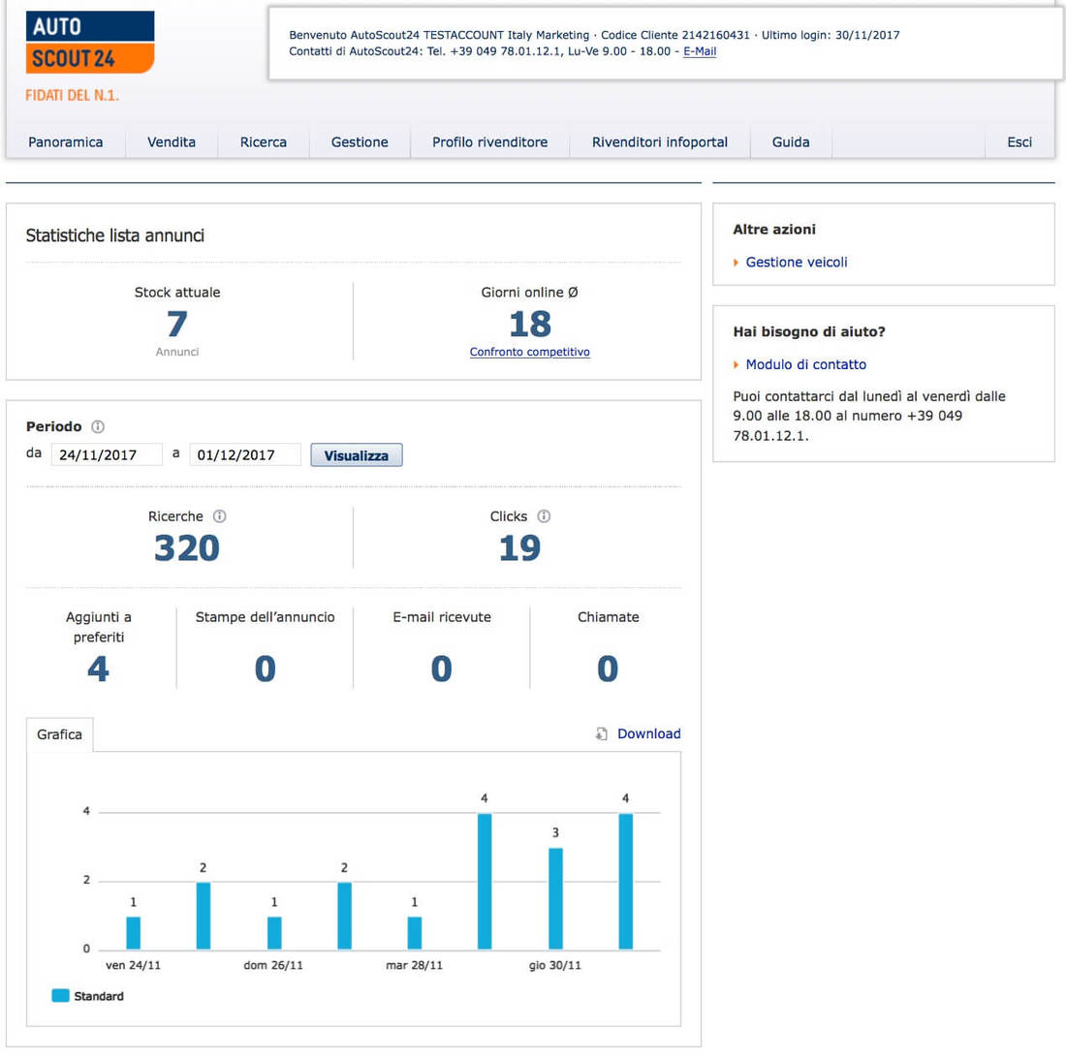Open the Rivenditori infoportal menu

pos(659,142)
